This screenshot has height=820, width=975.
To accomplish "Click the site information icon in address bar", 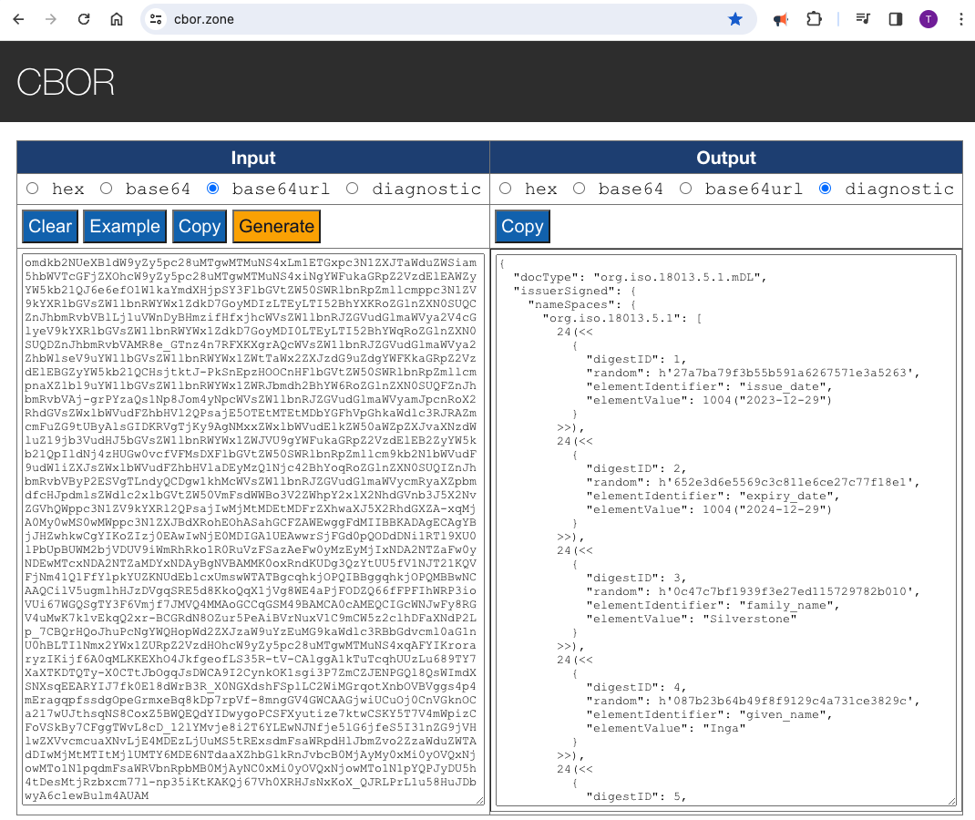I will tap(156, 19).
